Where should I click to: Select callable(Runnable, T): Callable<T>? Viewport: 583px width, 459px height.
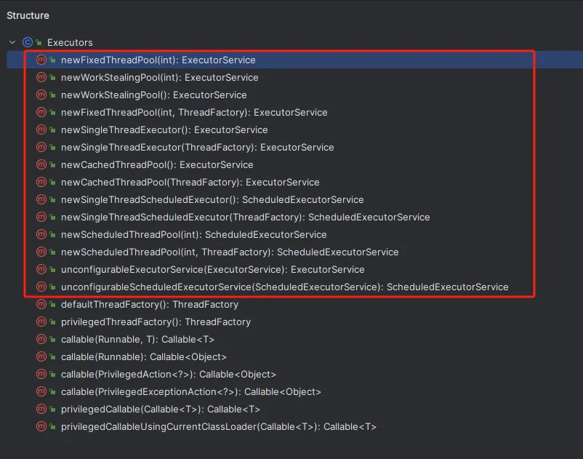click(x=137, y=340)
